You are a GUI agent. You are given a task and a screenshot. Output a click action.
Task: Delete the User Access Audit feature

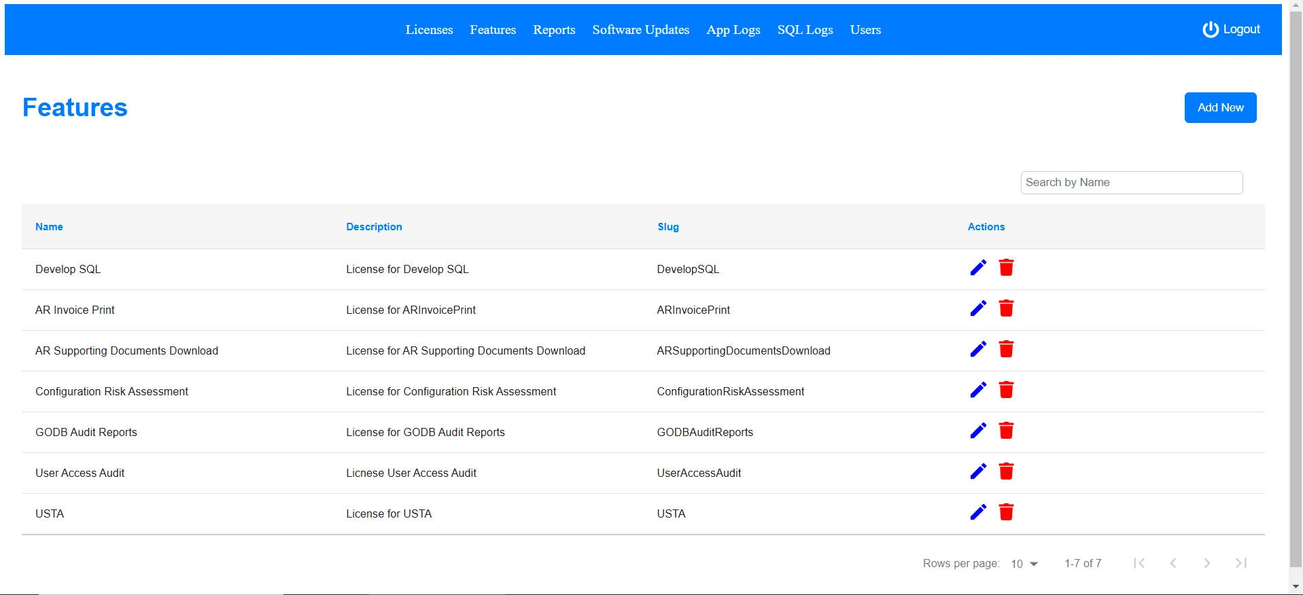click(x=1006, y=471)
